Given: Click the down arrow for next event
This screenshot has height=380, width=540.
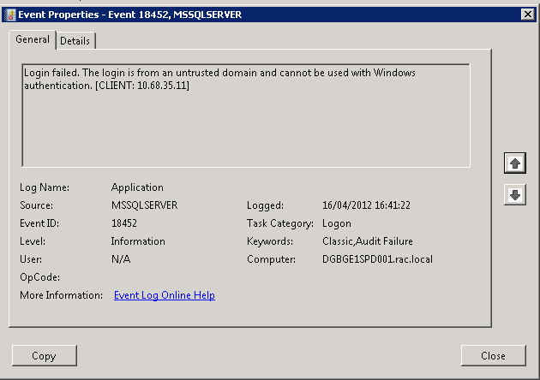Looking at the screenshot, I should [514, 195].
